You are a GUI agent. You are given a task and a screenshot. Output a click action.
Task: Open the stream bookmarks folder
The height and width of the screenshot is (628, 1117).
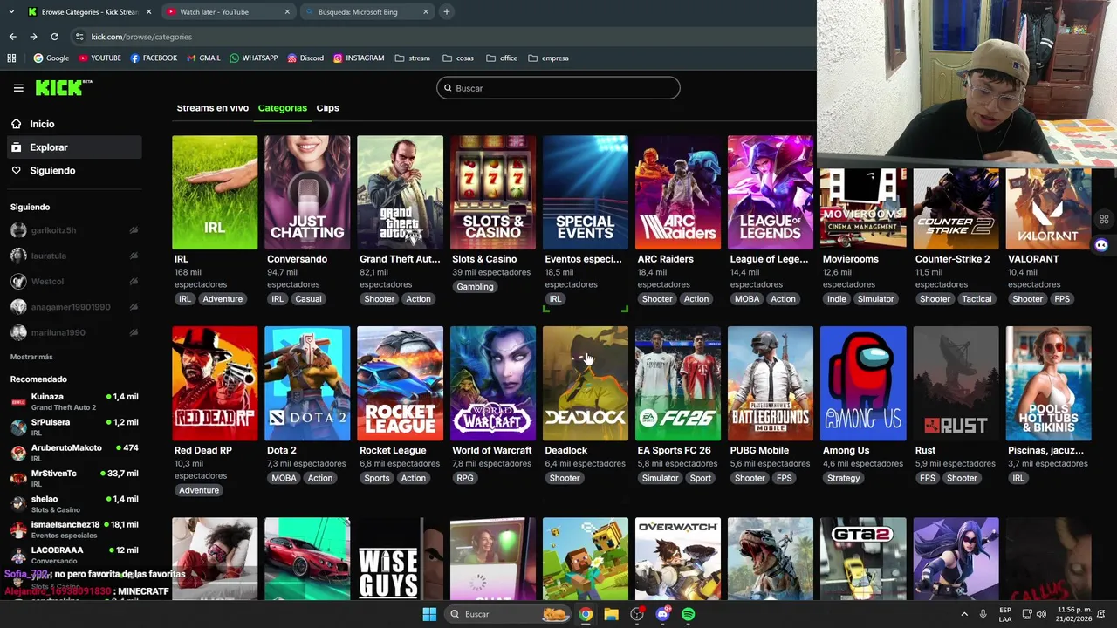pos(412,58)
